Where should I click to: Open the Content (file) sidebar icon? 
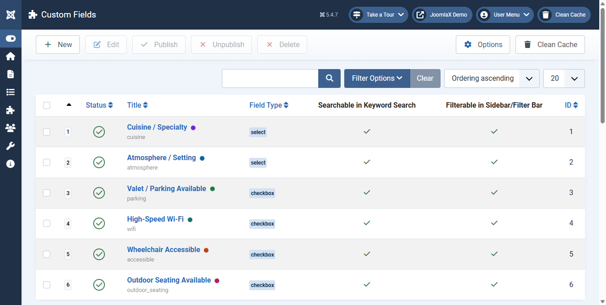pos(11,74)
